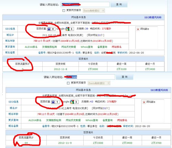The height and width of the screenshot is (148, 172).
Task: Enable 更新网页缓存 checkbox in the upper form
Action: pos(64,11)
